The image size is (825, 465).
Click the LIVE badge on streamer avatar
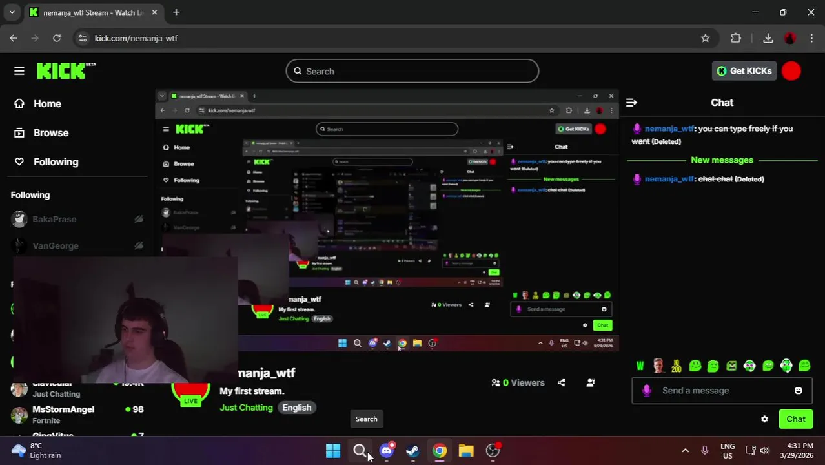coord(190,401)
